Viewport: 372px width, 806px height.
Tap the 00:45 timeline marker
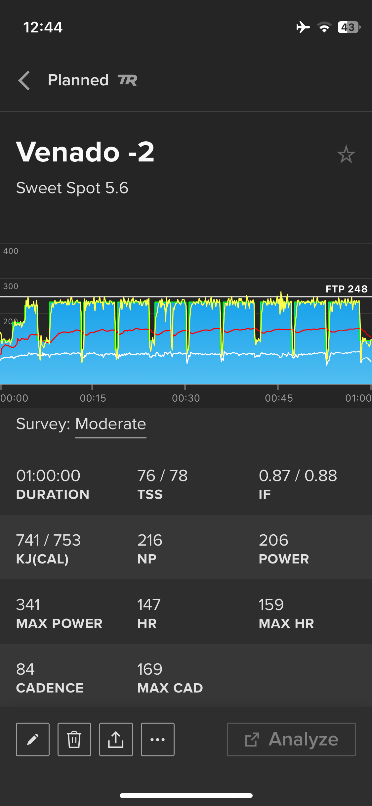pos(279,398)
